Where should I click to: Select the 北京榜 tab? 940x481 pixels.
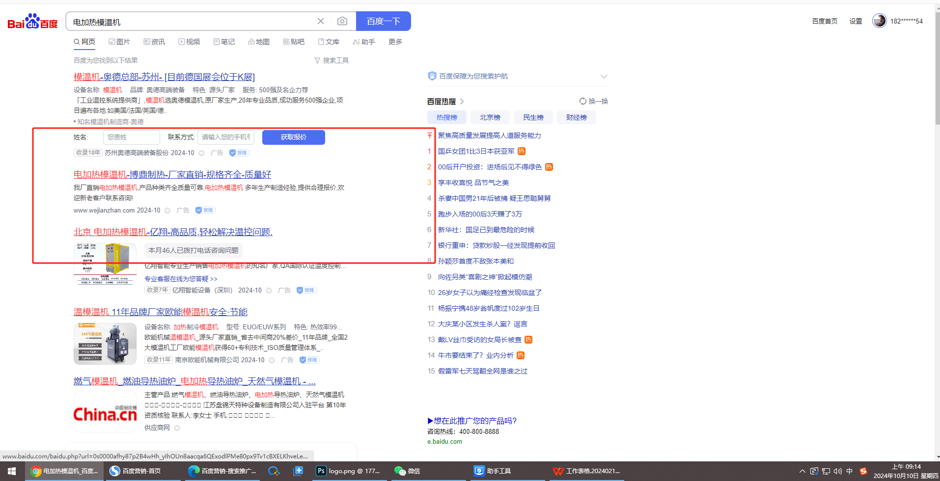490,117
